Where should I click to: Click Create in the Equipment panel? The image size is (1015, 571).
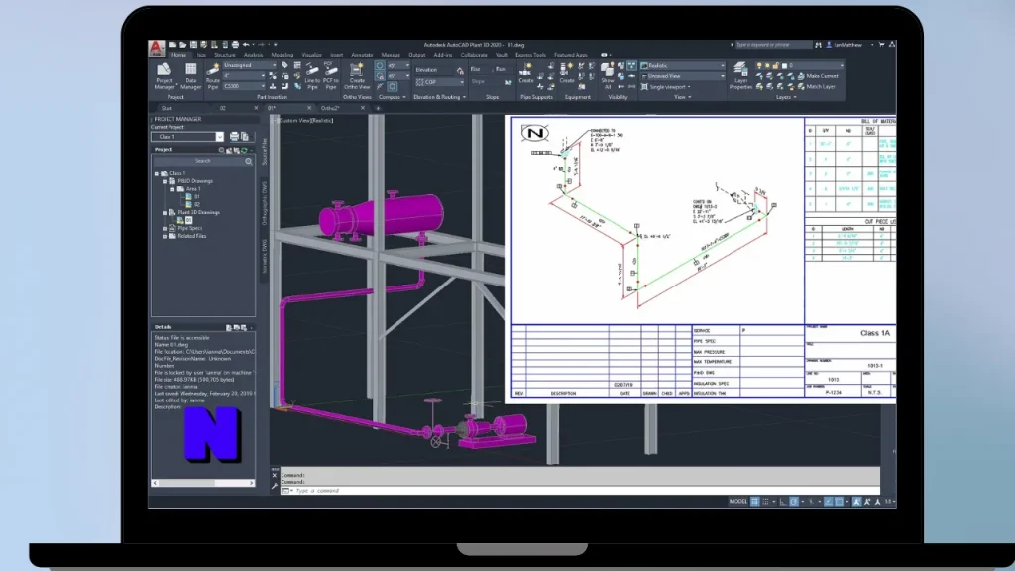click(x=567, y=73)
